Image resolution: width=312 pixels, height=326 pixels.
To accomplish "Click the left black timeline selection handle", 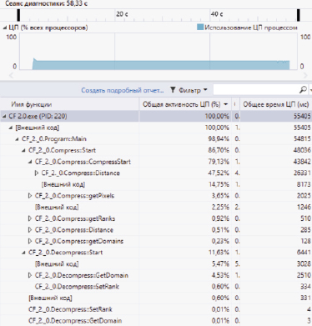I will coord(18,15).
